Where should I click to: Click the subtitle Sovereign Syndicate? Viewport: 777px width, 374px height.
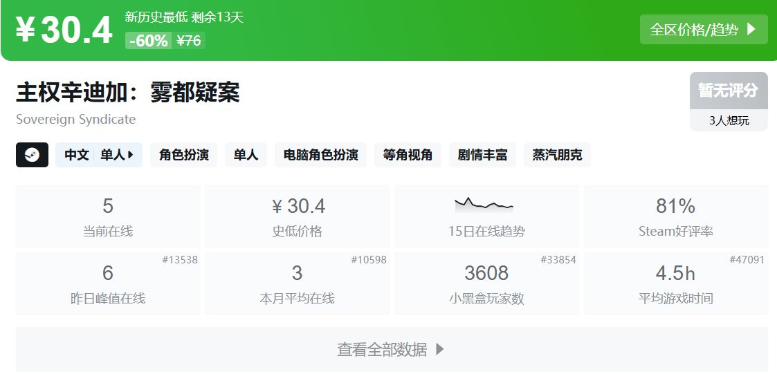click(x=76, y=120)
